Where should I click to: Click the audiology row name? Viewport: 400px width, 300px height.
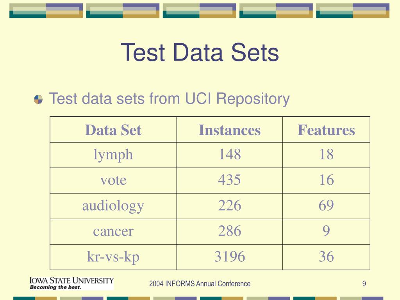click(113, 205)
